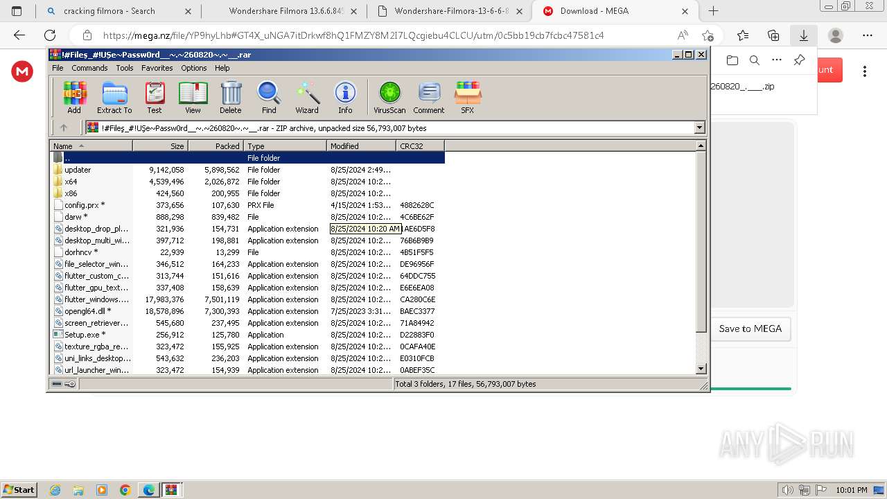Click the SFX toolbar icon
The image size is (887, 499).
click(x=468, y=97)
